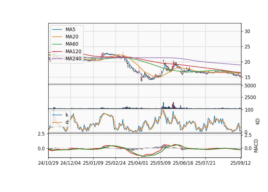The height and width of the screenshot is (192, 268).
Task: Click the price axis value 25
Action: (x=247, y=47)
